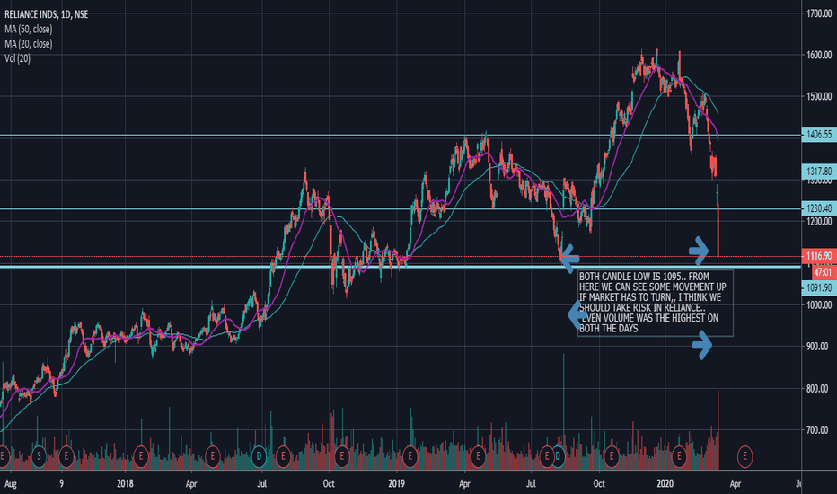This screenshot has height=494, width=837.
Task: Click the E earnings marker above the 9 date label
Action: (x=66, y=456)
